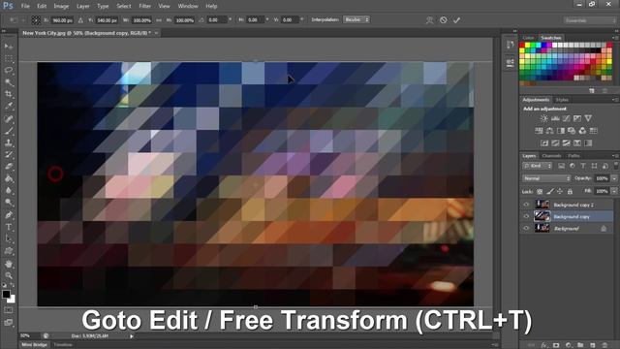Select the Path Selection tool

(x=9, y=239)
